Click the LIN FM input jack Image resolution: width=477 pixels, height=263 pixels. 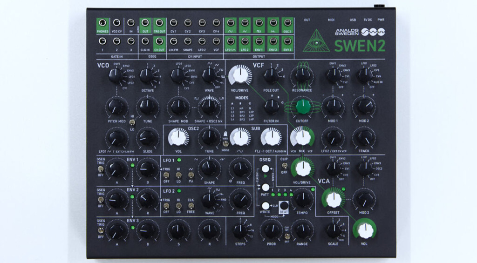pos(173,41)
